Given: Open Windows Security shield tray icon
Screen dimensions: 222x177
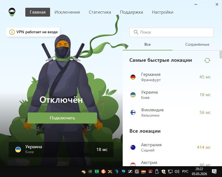Looking at the screenshot, I should pos(164,171).
